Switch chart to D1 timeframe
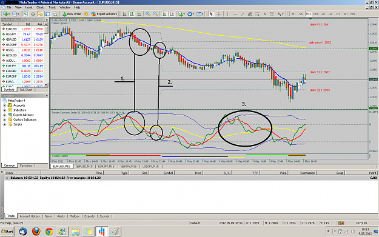Viewport: 379px width, 237px height. click(x=338, y=14)
